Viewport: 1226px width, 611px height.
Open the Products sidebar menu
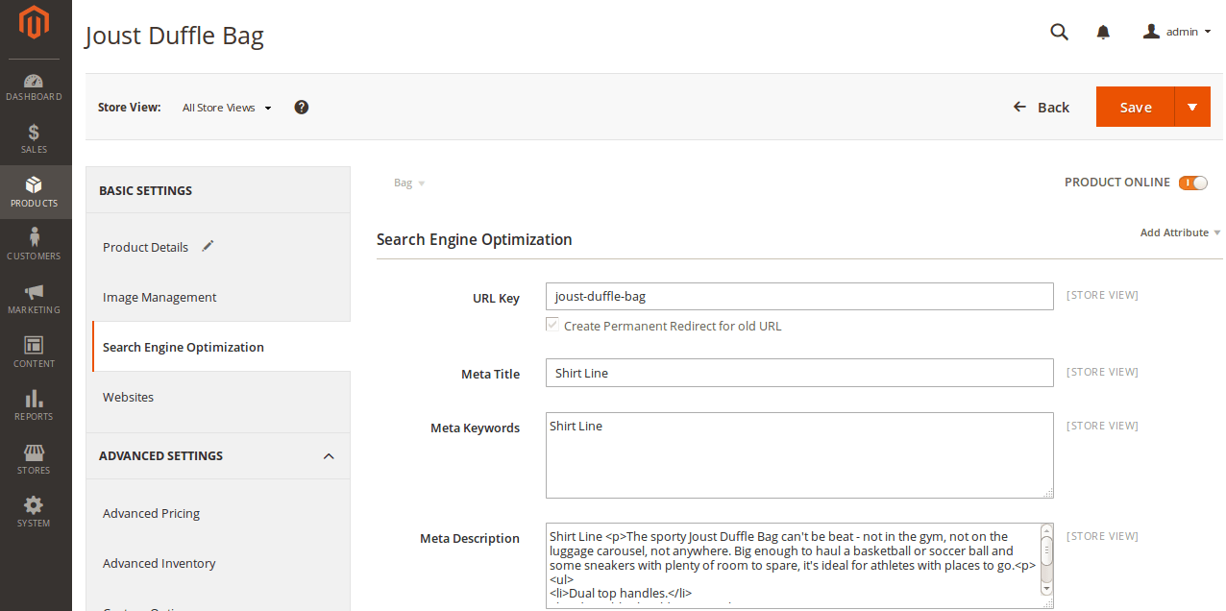pos(35,192)
